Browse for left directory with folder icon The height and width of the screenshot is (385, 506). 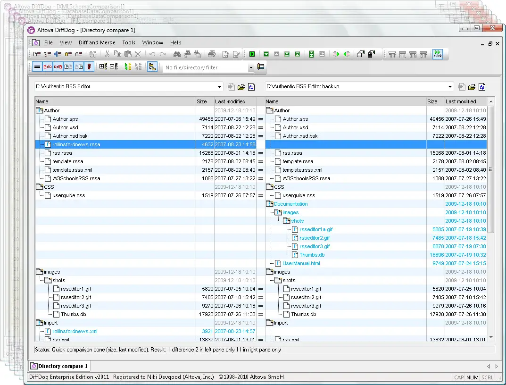tap(241, 87)
